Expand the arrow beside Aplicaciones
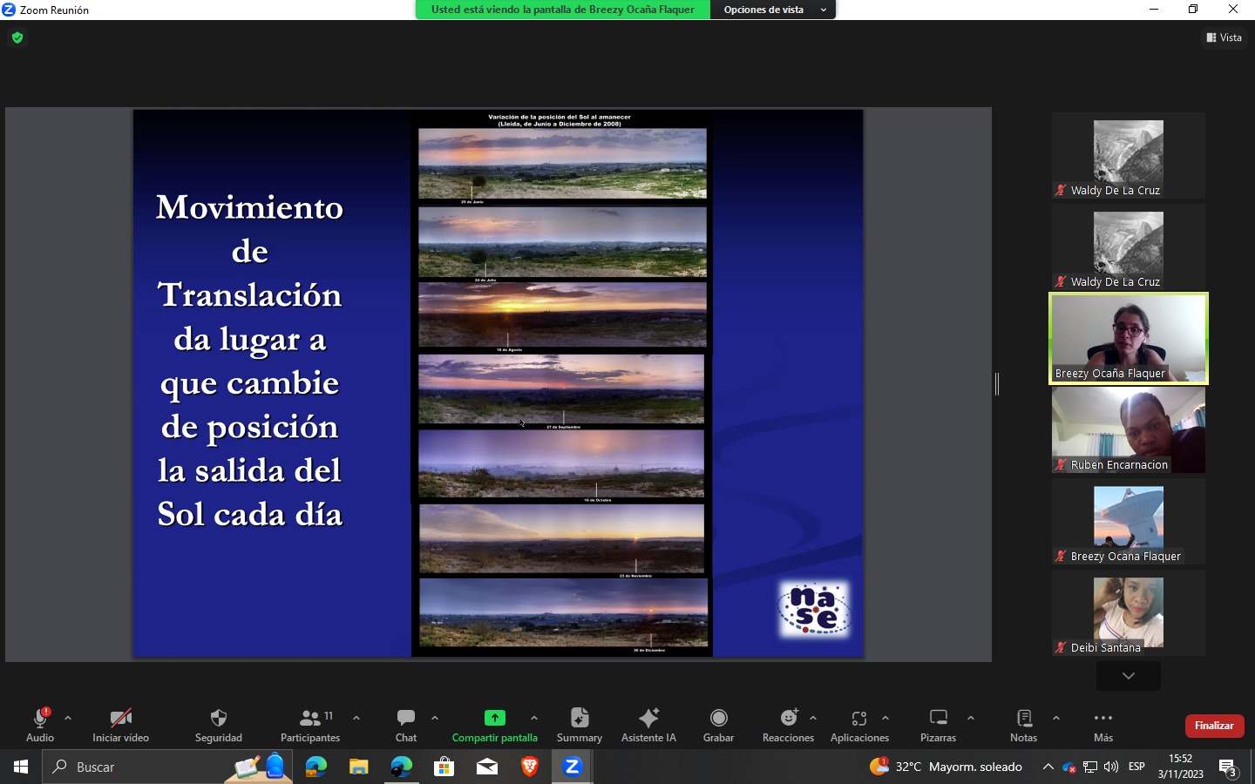 (885, 719)
